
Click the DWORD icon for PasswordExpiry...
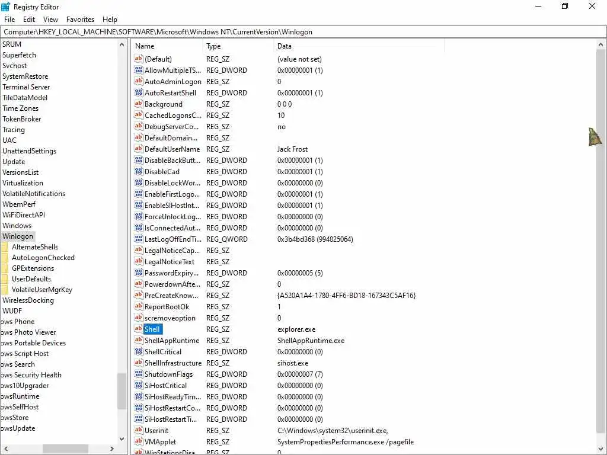click(x=138, y=273)
